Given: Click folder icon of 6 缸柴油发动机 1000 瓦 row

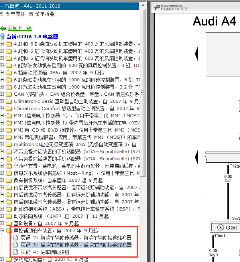Looking at the screenshot, I should coord(9,80).
